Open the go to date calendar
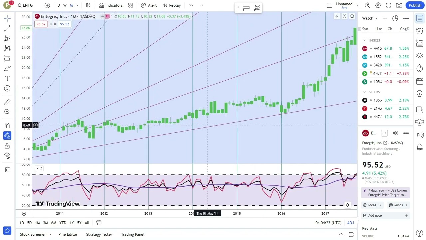The width and height of the screenshot is (426, 240). [x=99, y=223]
